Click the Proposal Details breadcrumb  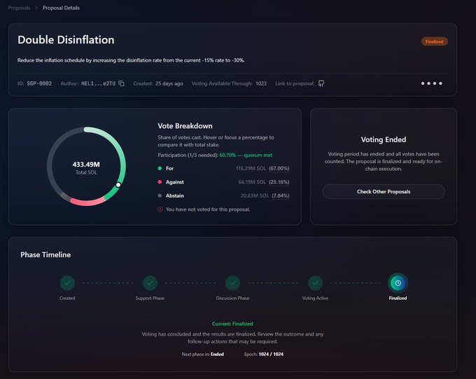click(62, 8)
